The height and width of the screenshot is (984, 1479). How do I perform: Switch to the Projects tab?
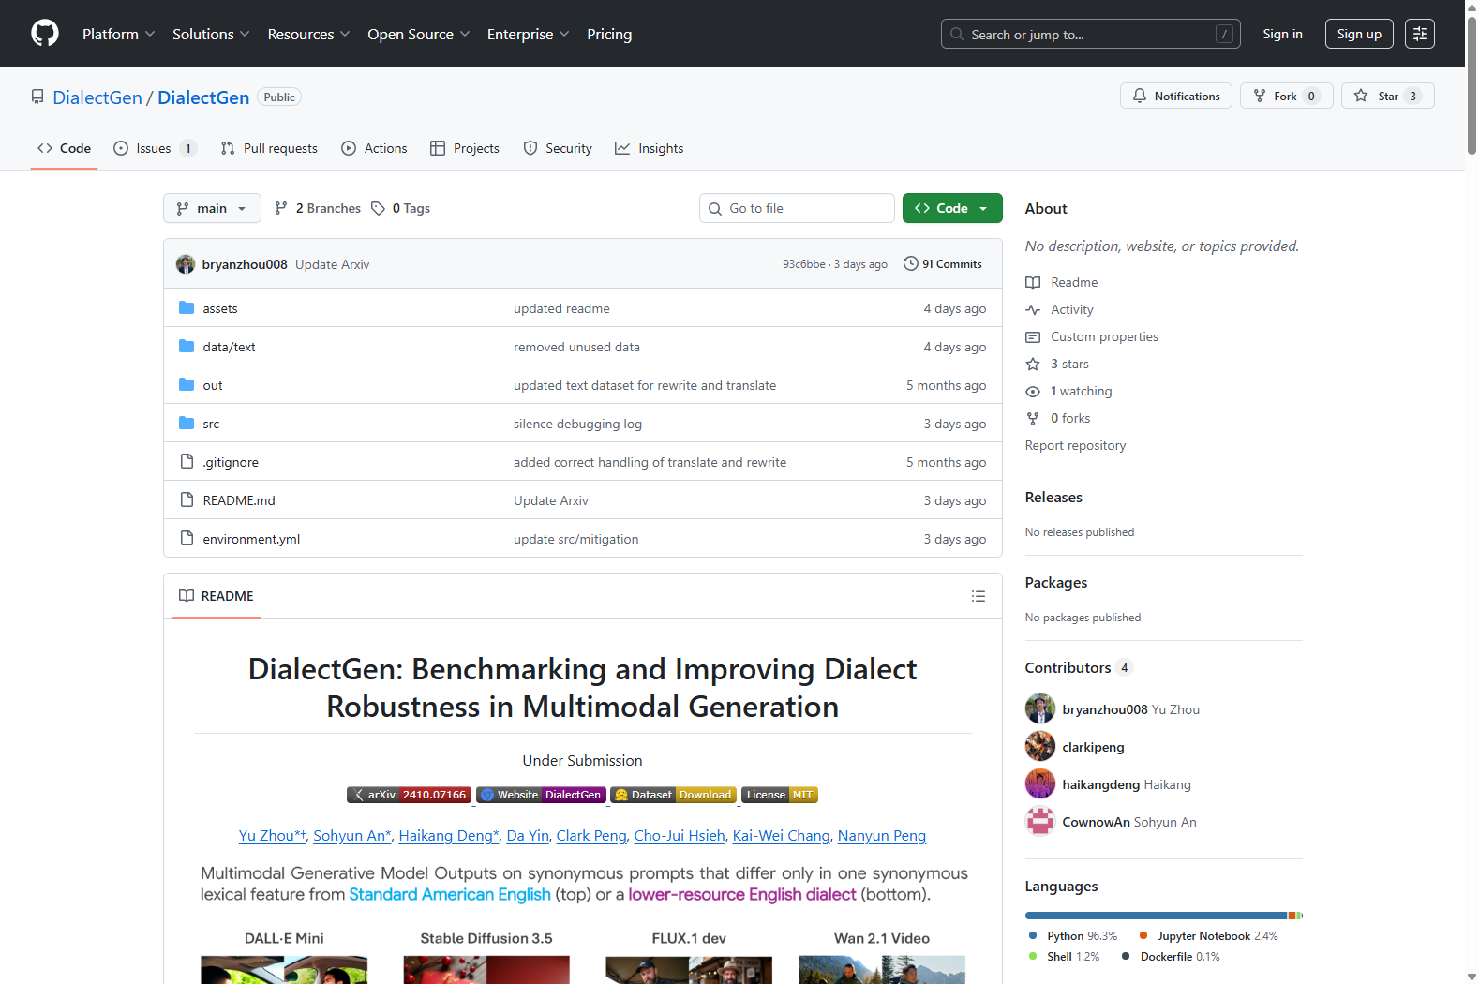pyautogui.click(x=465, y=148)
